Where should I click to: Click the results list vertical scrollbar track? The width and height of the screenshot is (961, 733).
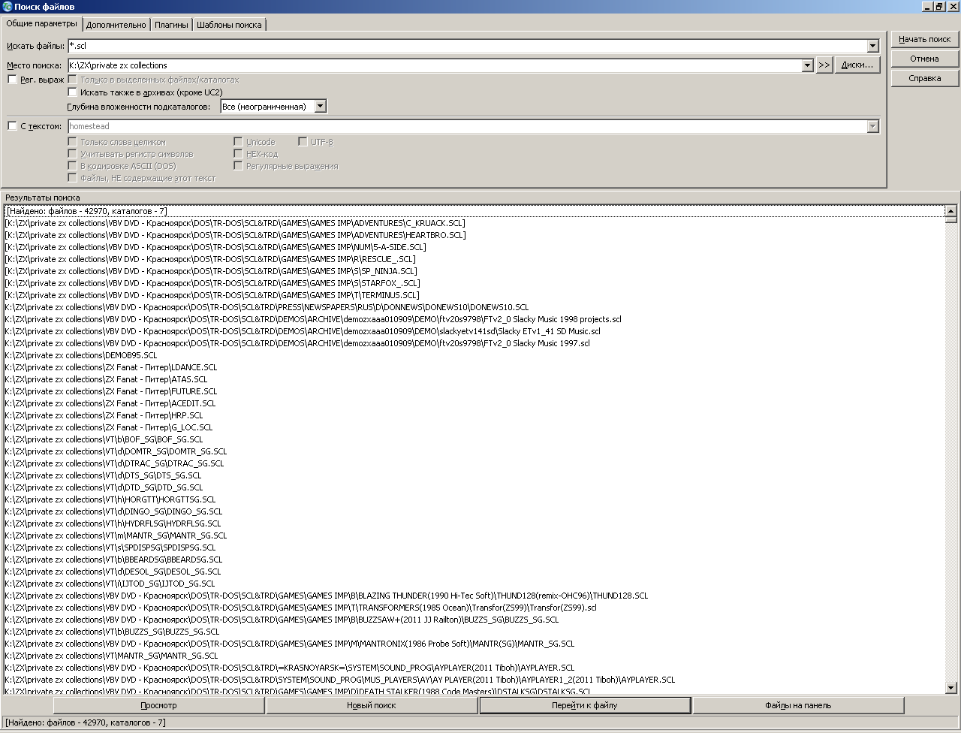tap(950, 451)
